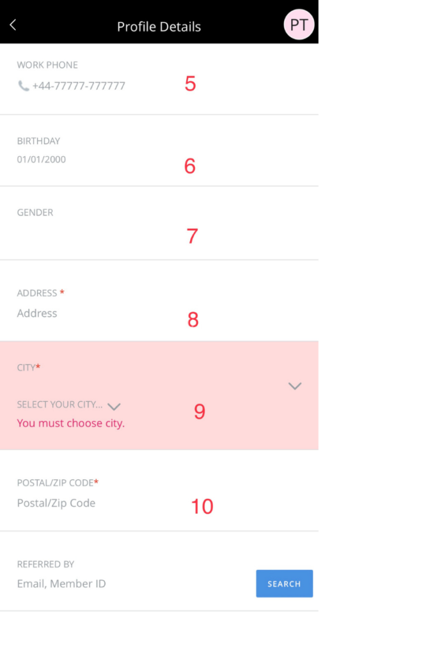Image resolution: width=437 pixels, height=655 pixels.
Task: Click the empty Gender field
Action: point(96,235)
